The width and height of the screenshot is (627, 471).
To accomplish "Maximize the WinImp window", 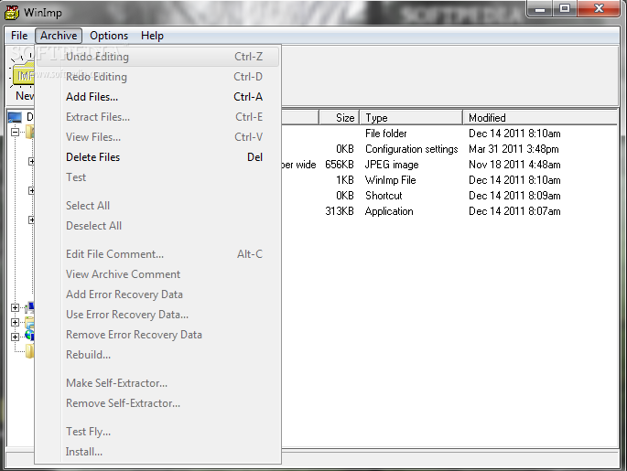I will tap(565, 9).
